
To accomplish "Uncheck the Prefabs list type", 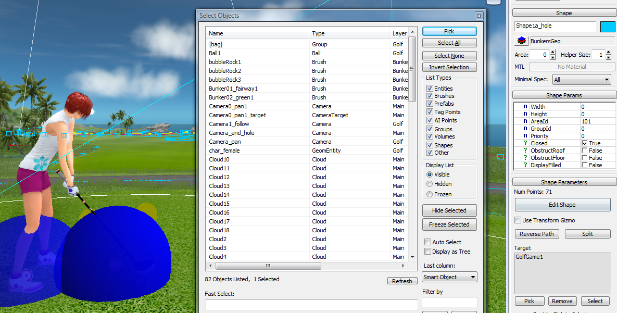I will pos(430,104).
